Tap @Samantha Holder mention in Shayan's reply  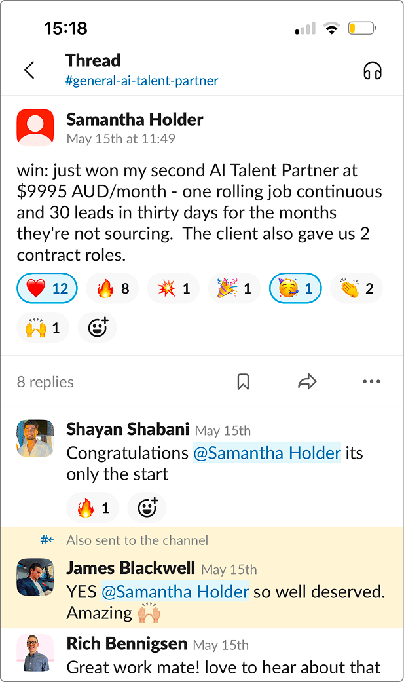[267, 453]
